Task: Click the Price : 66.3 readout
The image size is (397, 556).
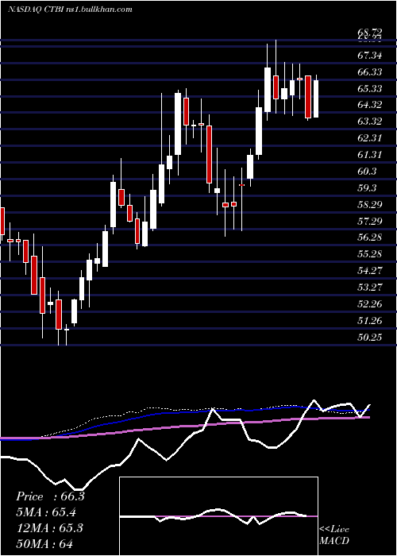Action: click(50, 496)
